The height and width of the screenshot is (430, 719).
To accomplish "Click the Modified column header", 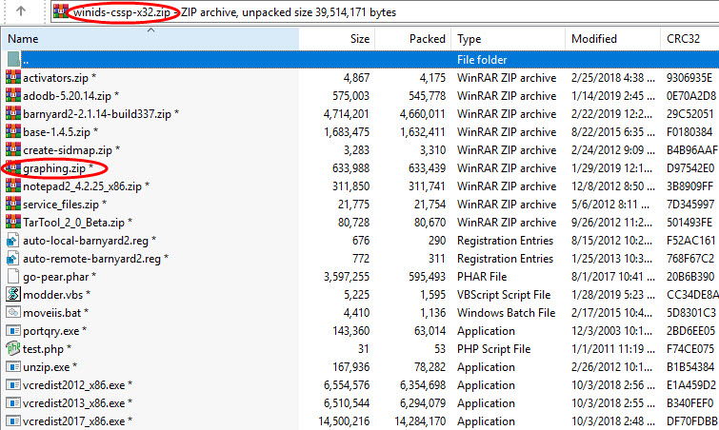I will click(x=593, y=39).
